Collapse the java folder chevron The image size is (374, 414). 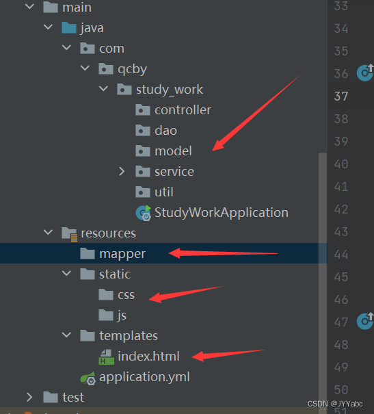pyautogui.click(x=48, y=27)
